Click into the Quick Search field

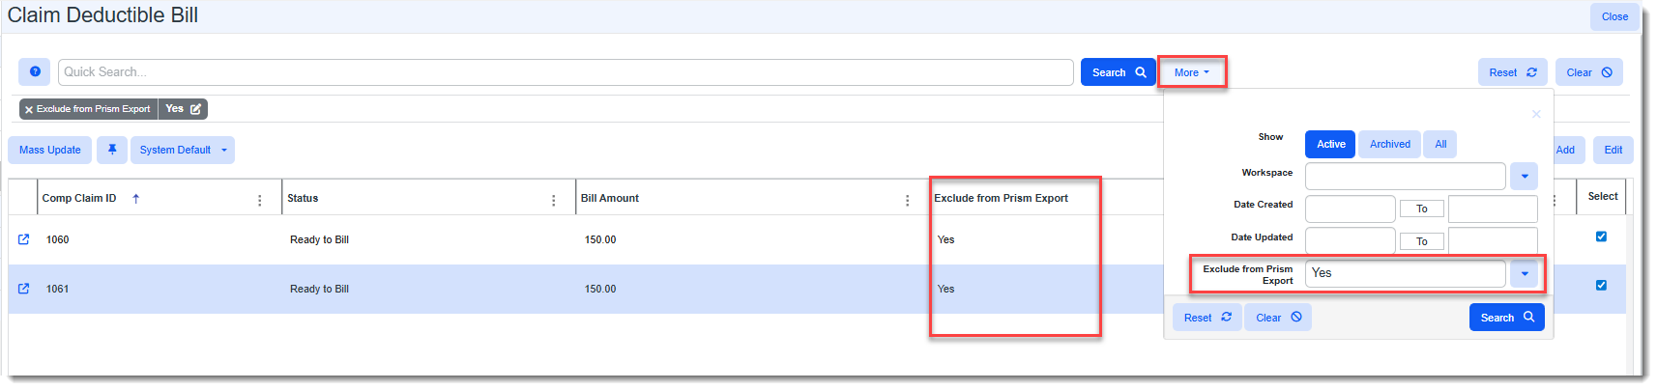566,72
